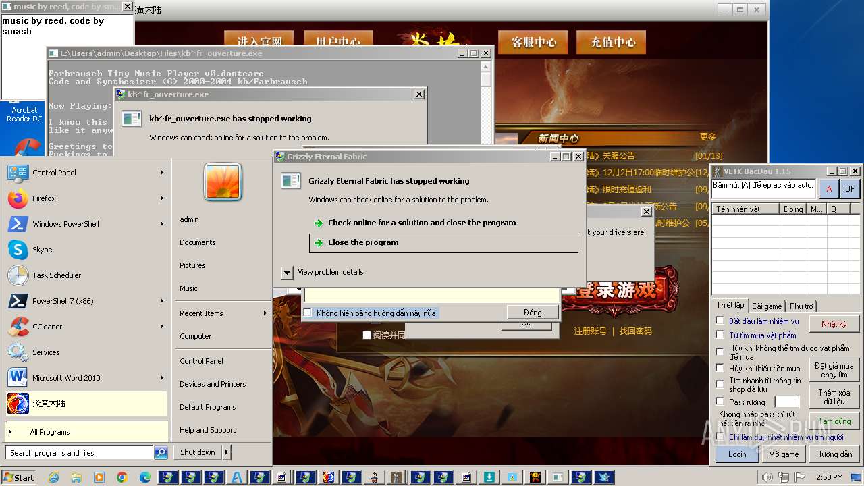Enable 'Hủy khi không thể tìm được vật phẩm' checkbox
The width and height of the screenshot is (864, 486).
[720, 352]
